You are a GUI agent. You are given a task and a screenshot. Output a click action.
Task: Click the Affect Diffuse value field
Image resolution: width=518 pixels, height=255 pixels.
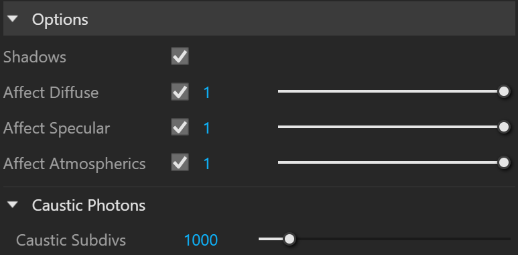click(x=207, y=93)
